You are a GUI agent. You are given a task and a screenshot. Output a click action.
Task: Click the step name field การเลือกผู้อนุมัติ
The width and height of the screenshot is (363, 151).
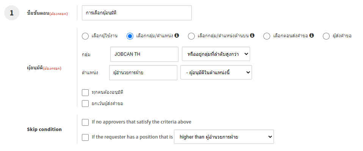click(x=136, y=13)
